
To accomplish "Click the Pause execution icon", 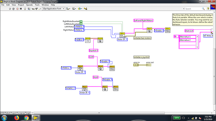I will (21, 9).
